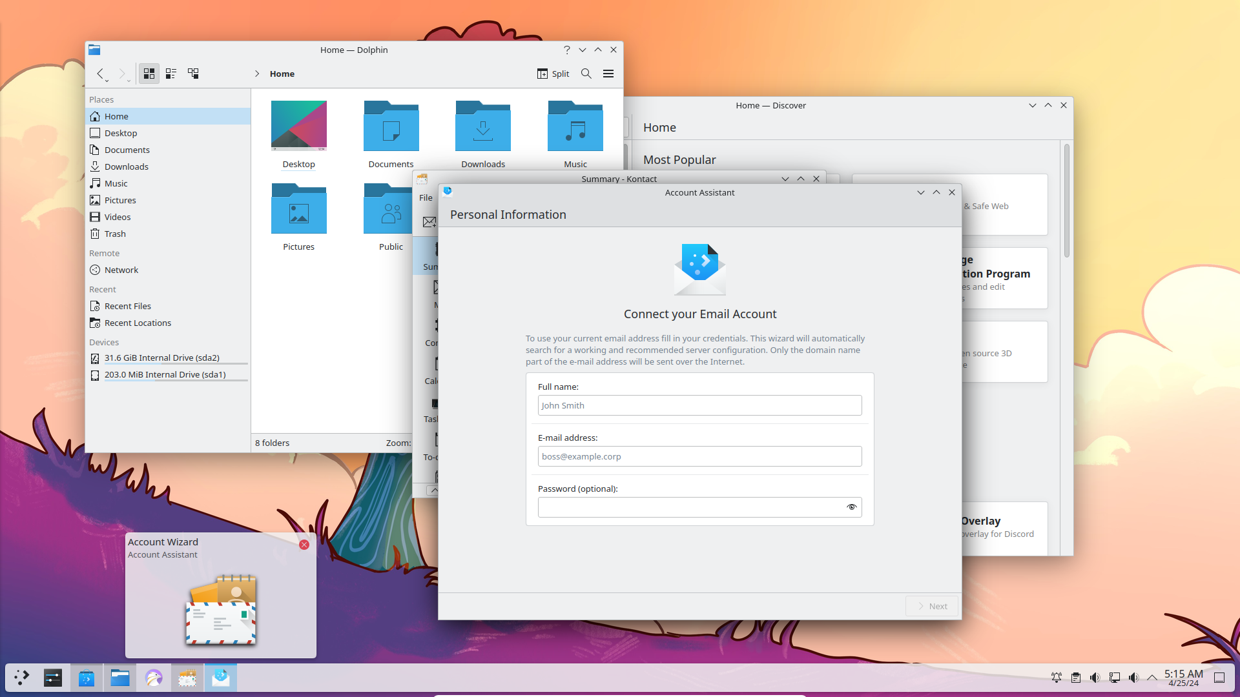This screenshot has width=1240, height=697.
Task: Open Recent Locations in sidebar
Action: coord(168,323)
